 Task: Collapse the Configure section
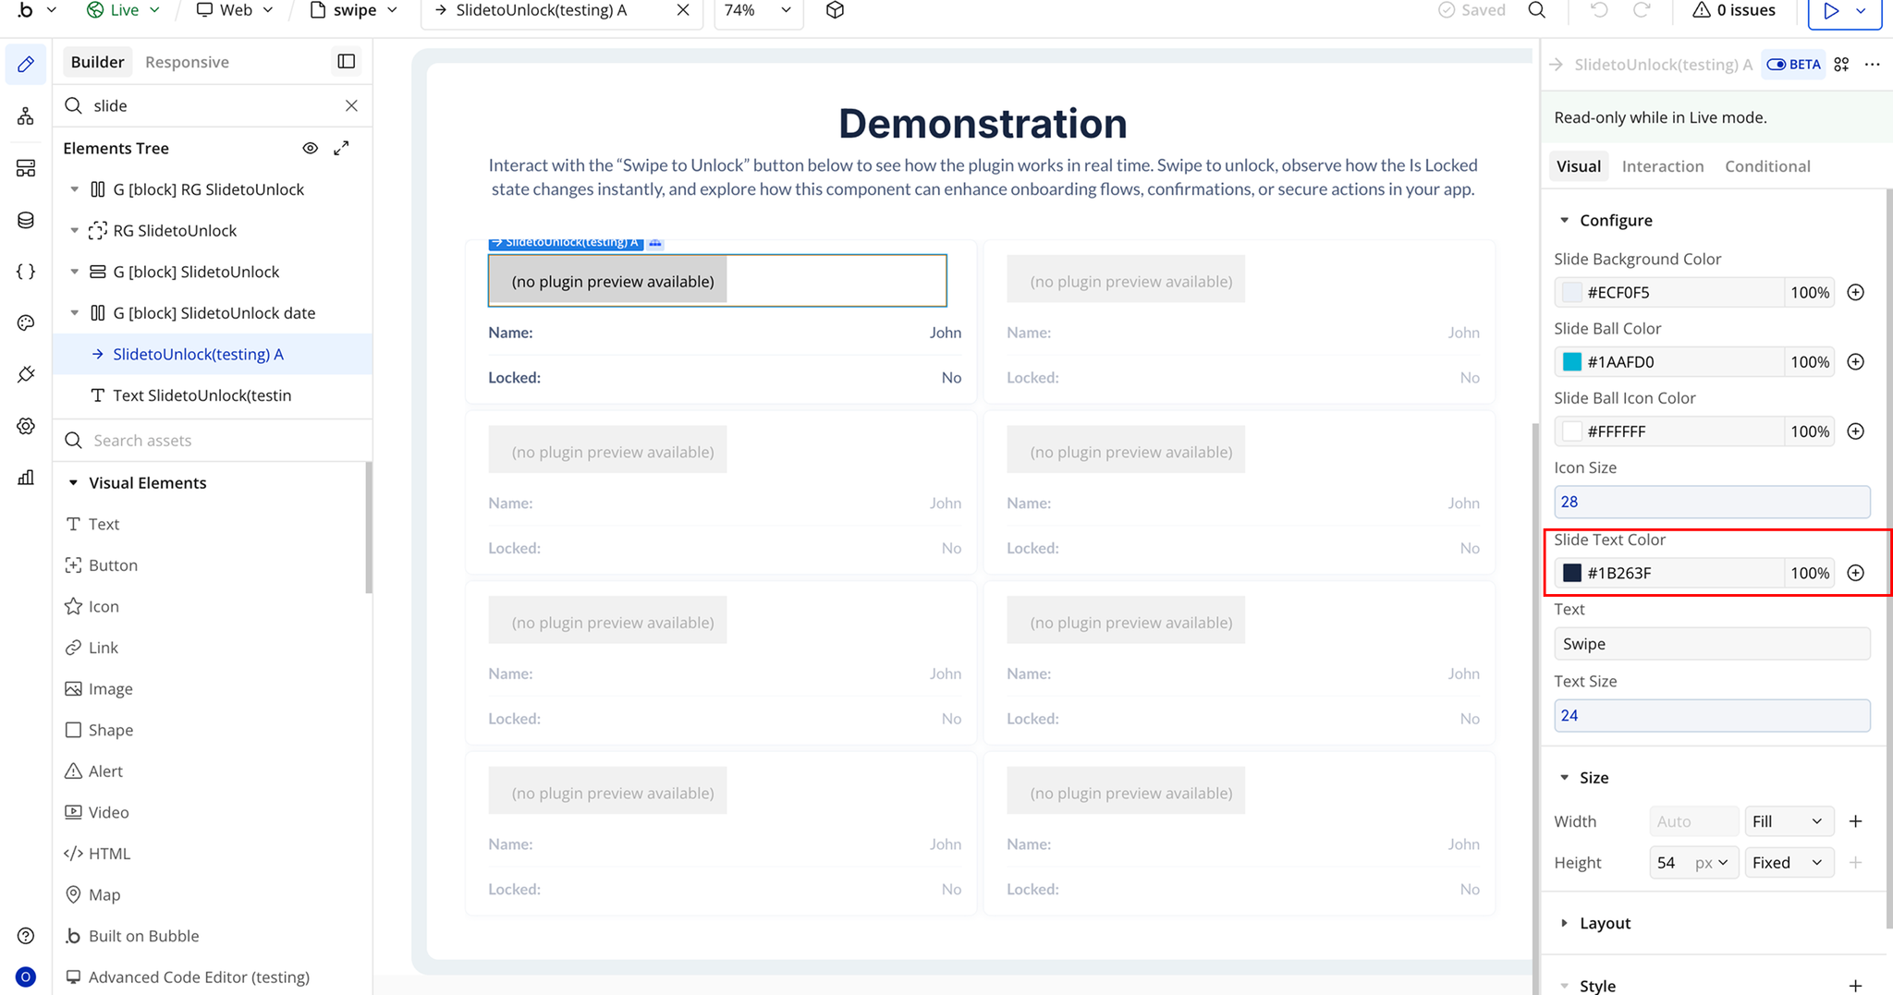point(1564,221)
